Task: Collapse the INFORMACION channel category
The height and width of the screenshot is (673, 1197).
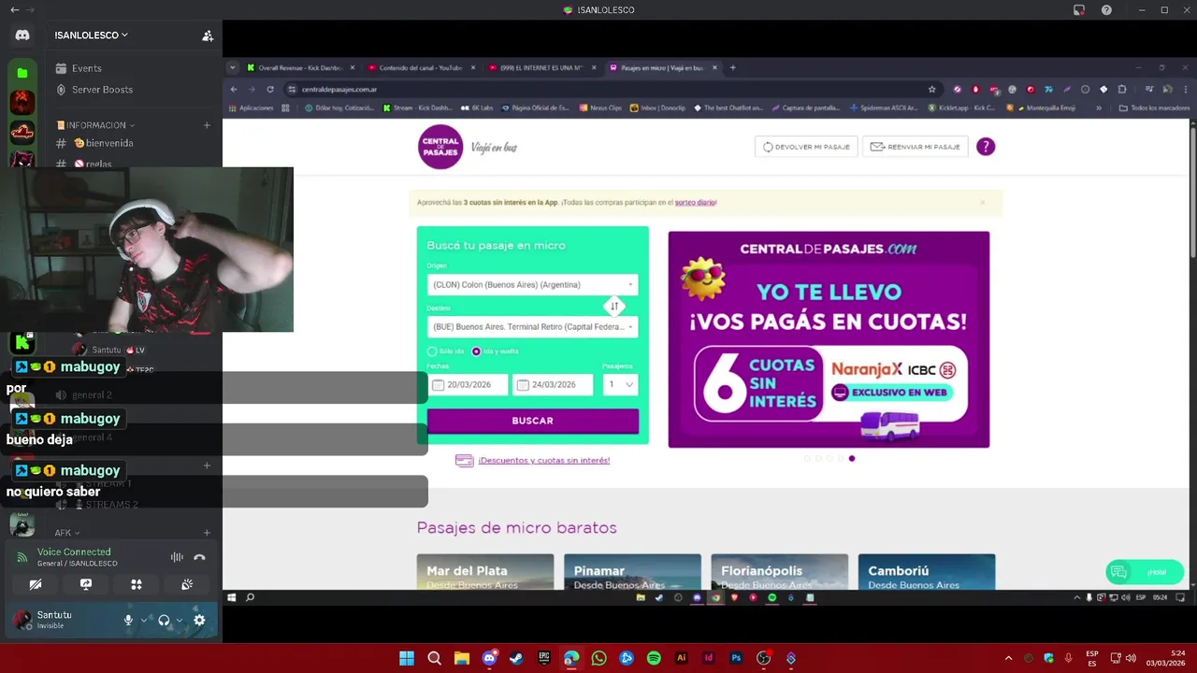Action: click(x=95, y=125)
